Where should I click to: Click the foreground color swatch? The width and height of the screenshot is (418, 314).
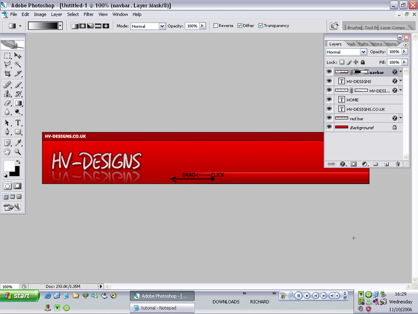9,166
